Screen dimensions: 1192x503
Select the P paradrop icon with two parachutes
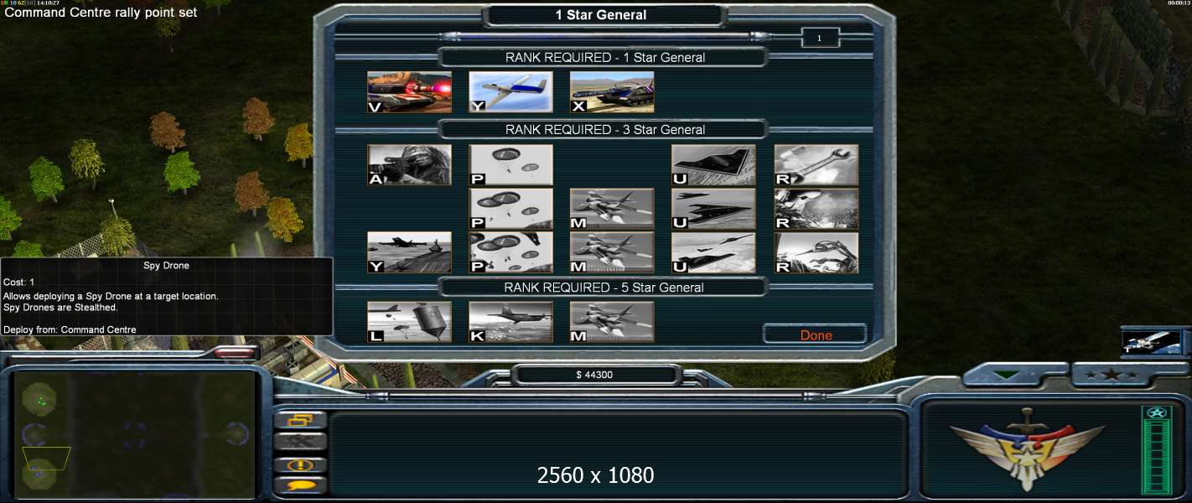[x=510, y=165]
